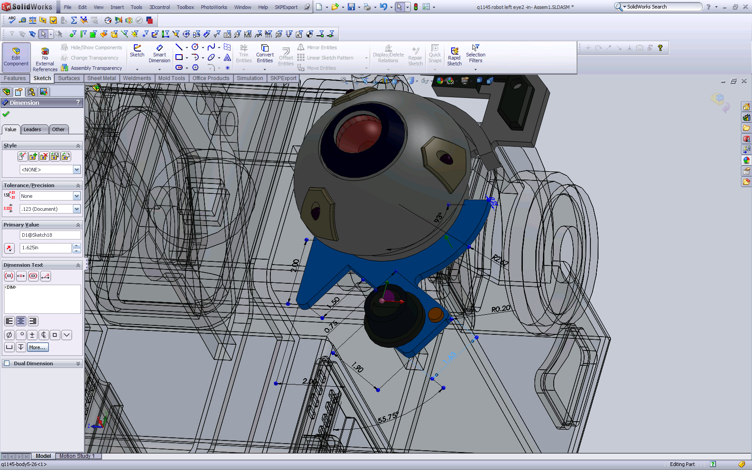Click the New document icon
The image size is (752, 470).
(319, 7)
